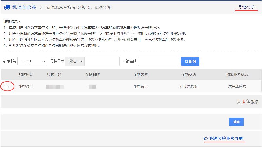The image size is (262, 147).
Task: Click the 温馨提示 heading
Action: coord(12,22)
